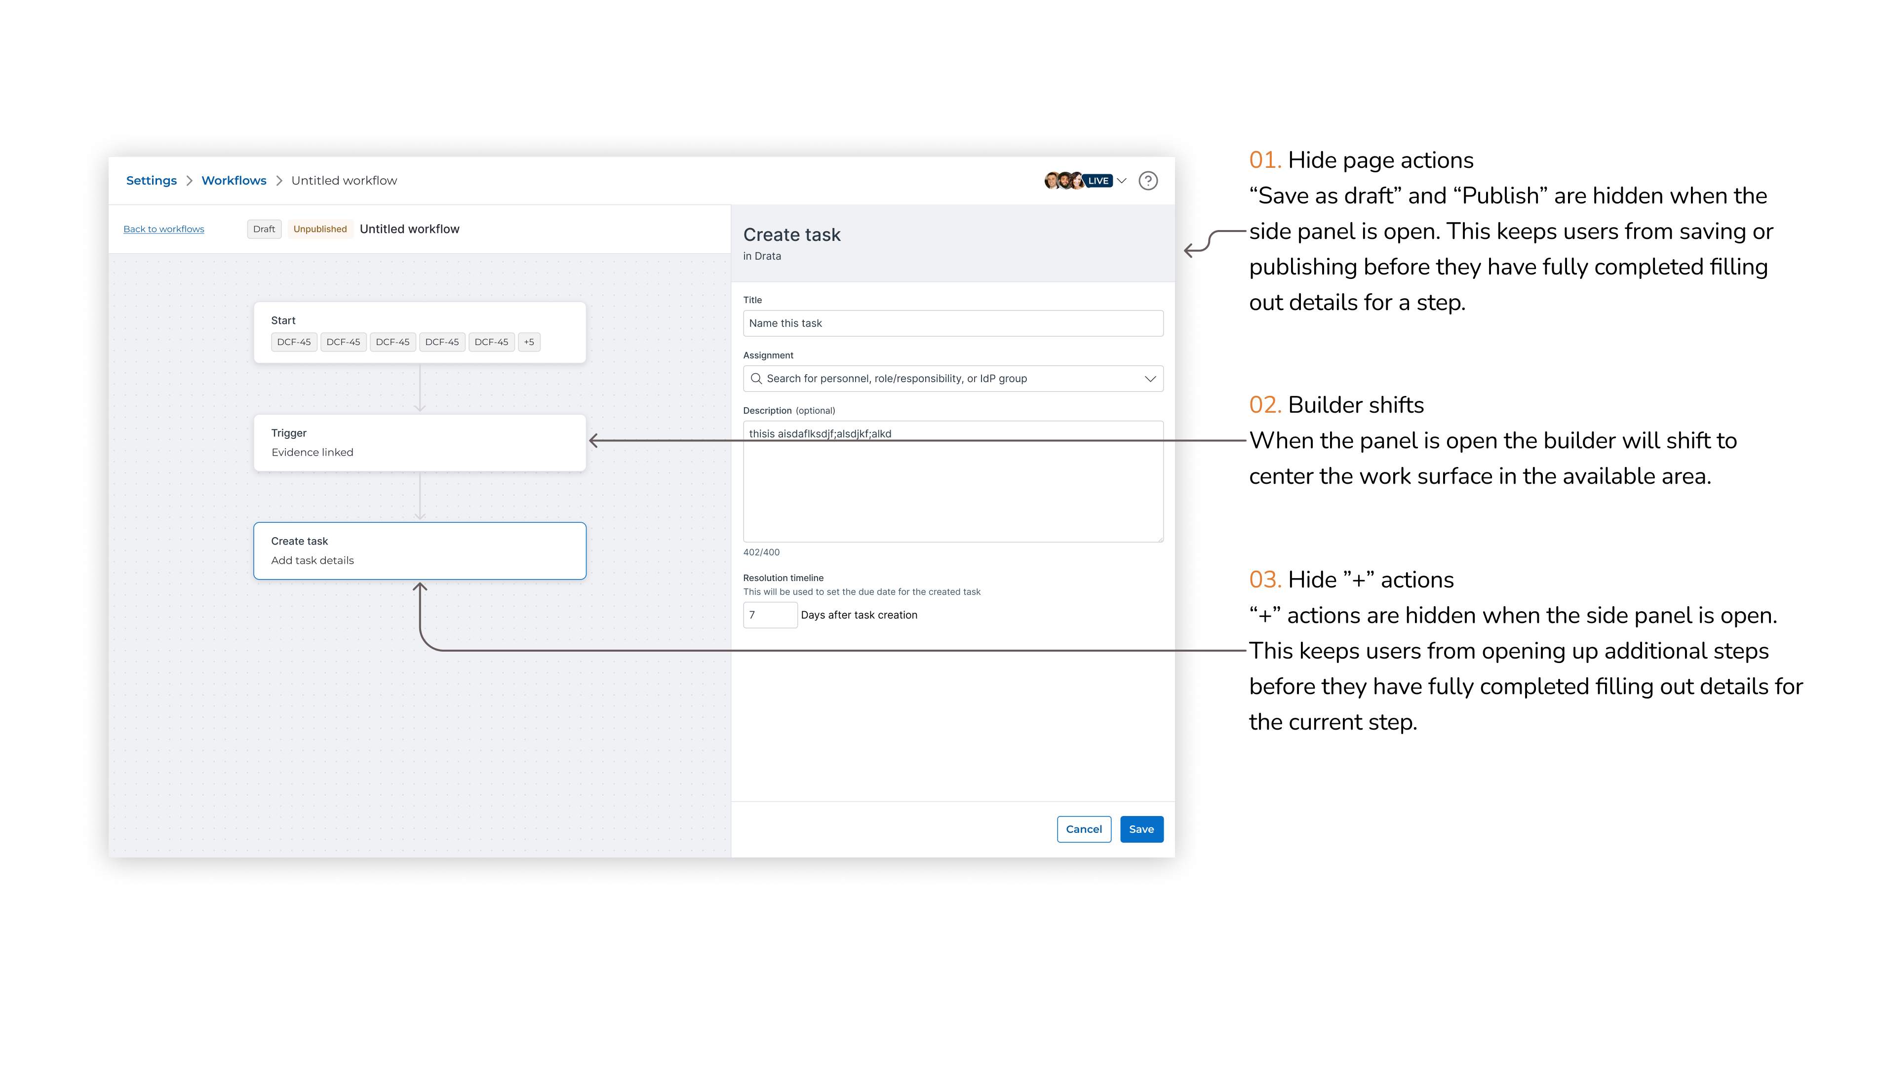1882x1090 pixels.
Task: Click the resolution days number field
Action: pos(769,615)
